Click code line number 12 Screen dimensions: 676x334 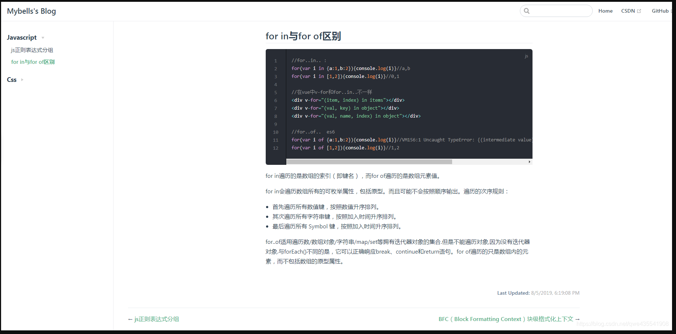coord(275,148)
